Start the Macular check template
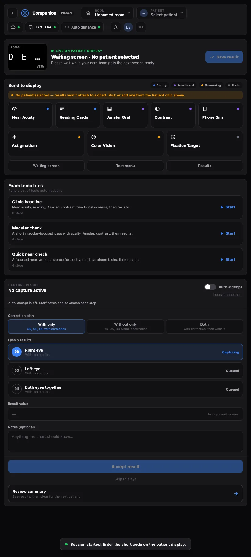The height and width of the screenshot is (557, 251). click(x=228, y=233)
